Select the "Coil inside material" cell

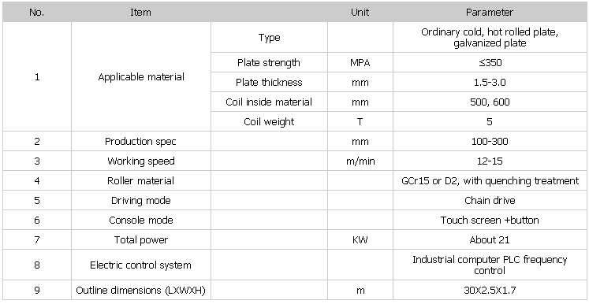[x=269, y=102]
